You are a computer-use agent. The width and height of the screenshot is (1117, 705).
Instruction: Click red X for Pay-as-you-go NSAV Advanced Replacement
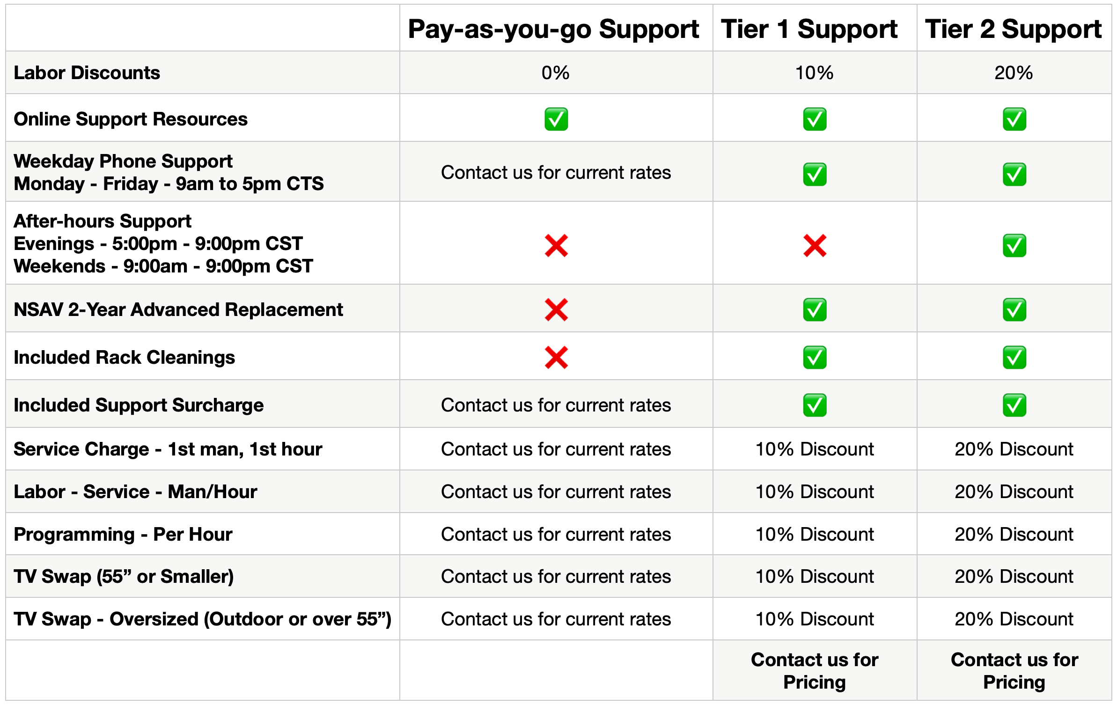click(x=556, y=310)
